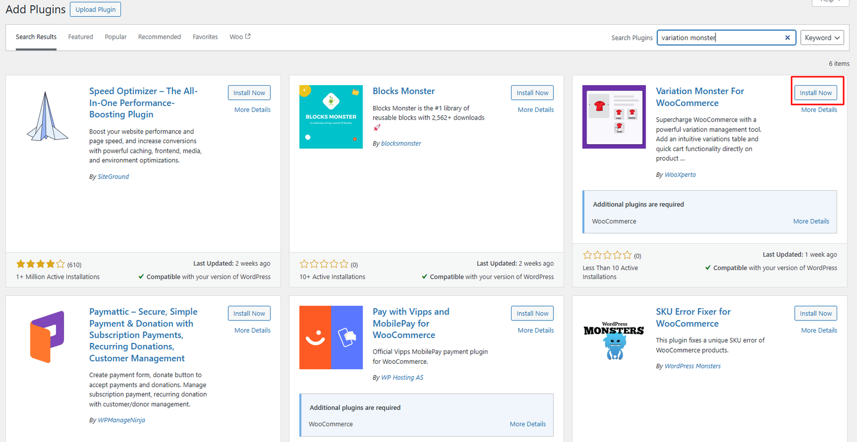
Task: Click the Vipps MobilePay plugin icon
Action: 330,337
